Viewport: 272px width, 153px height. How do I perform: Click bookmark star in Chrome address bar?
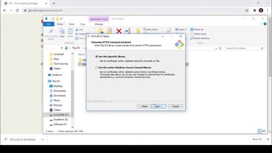[x=246, y=10]
